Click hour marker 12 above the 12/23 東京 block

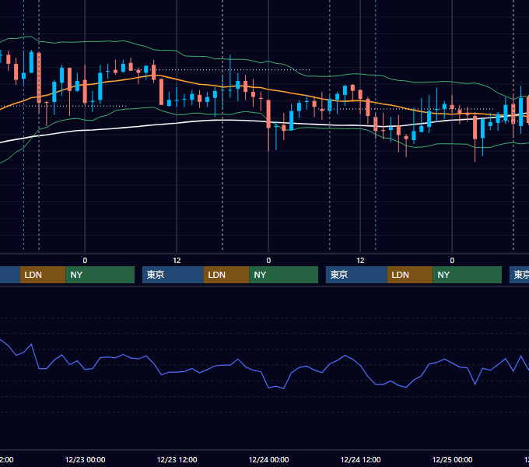[177, 261]
